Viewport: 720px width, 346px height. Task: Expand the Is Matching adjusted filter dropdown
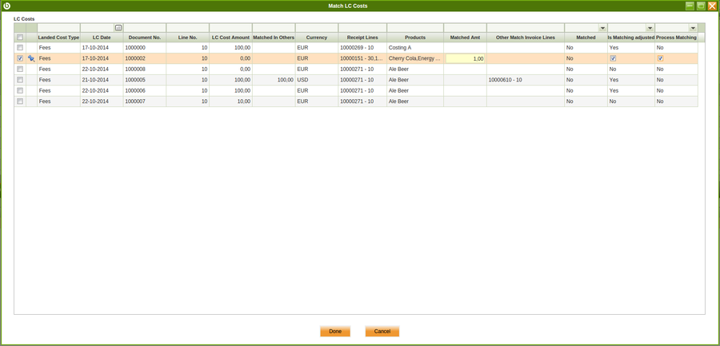[x=650, y=28]
